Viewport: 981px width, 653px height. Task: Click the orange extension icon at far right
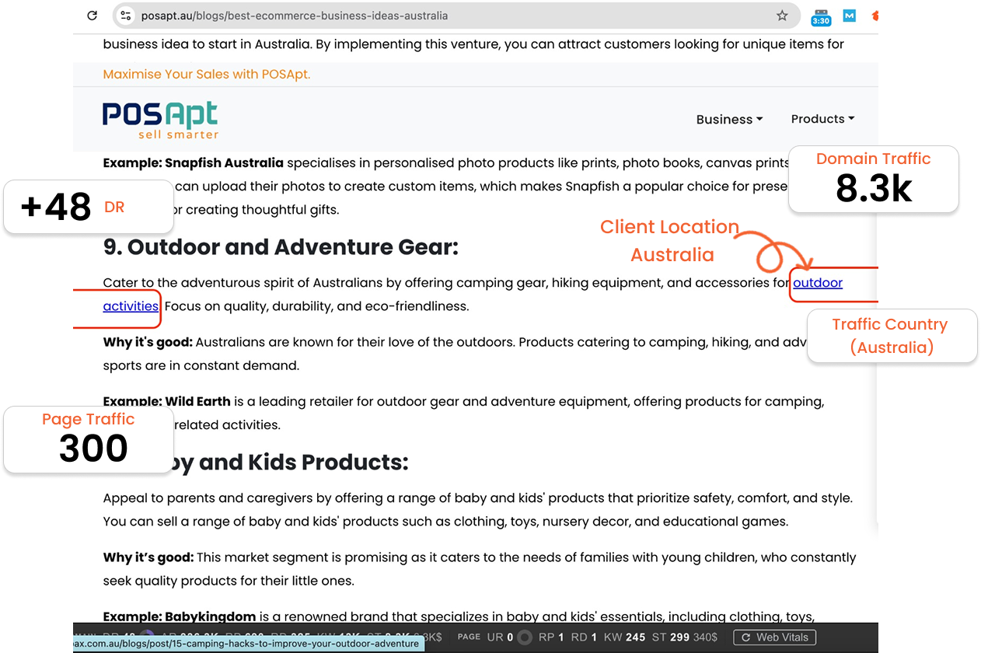(x=875, y=16)
